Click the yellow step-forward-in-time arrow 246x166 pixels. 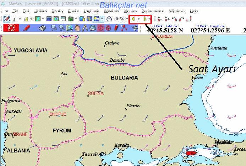(x=145, y=19)
